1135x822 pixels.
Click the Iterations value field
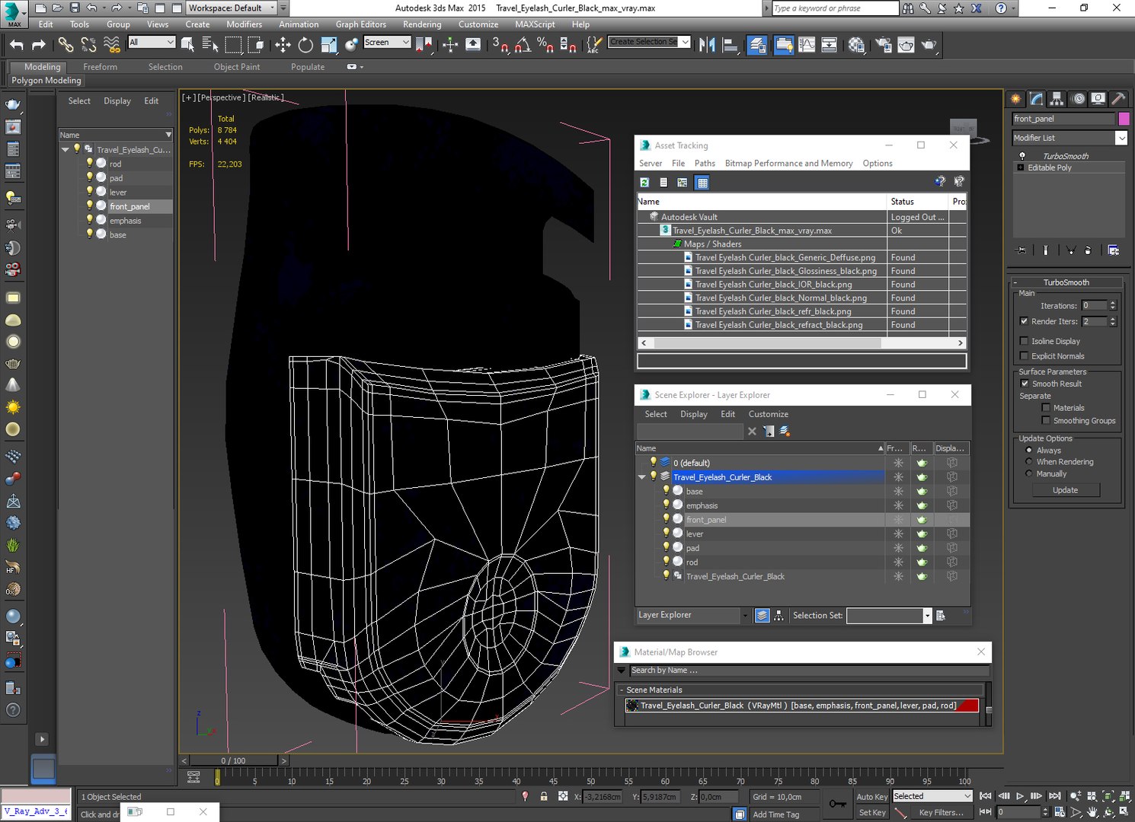tap(1093, 305)
